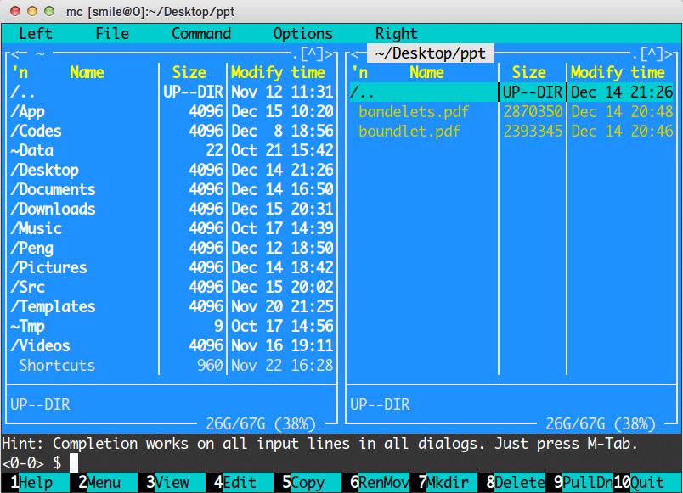Screen dimensions: 683x493
Task: Select the /Documents directory entry
Action: click(53, 190)
